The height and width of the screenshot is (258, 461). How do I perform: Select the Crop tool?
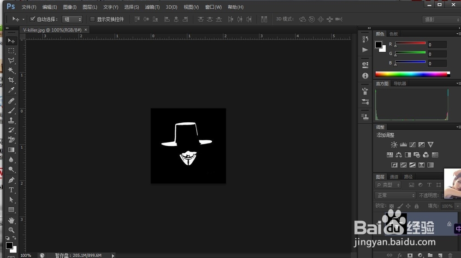11,80
